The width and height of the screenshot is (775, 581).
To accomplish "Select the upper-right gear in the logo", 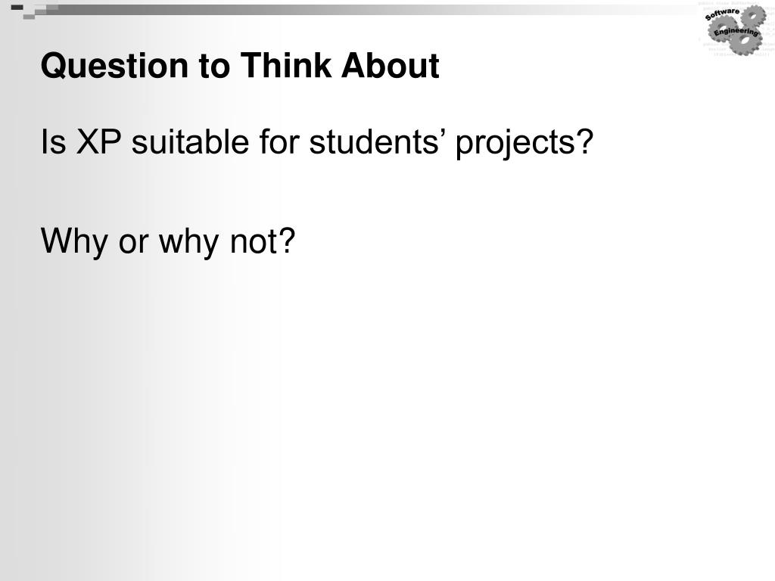I will click(753, 16).
